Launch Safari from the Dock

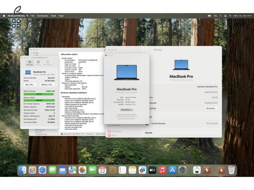click(x=42, y=170)
